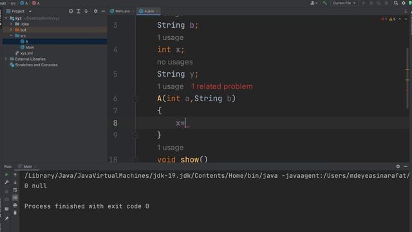Select class A in project tree
The height and width of the screenshot is (232, 412).
tap(55, 41)
